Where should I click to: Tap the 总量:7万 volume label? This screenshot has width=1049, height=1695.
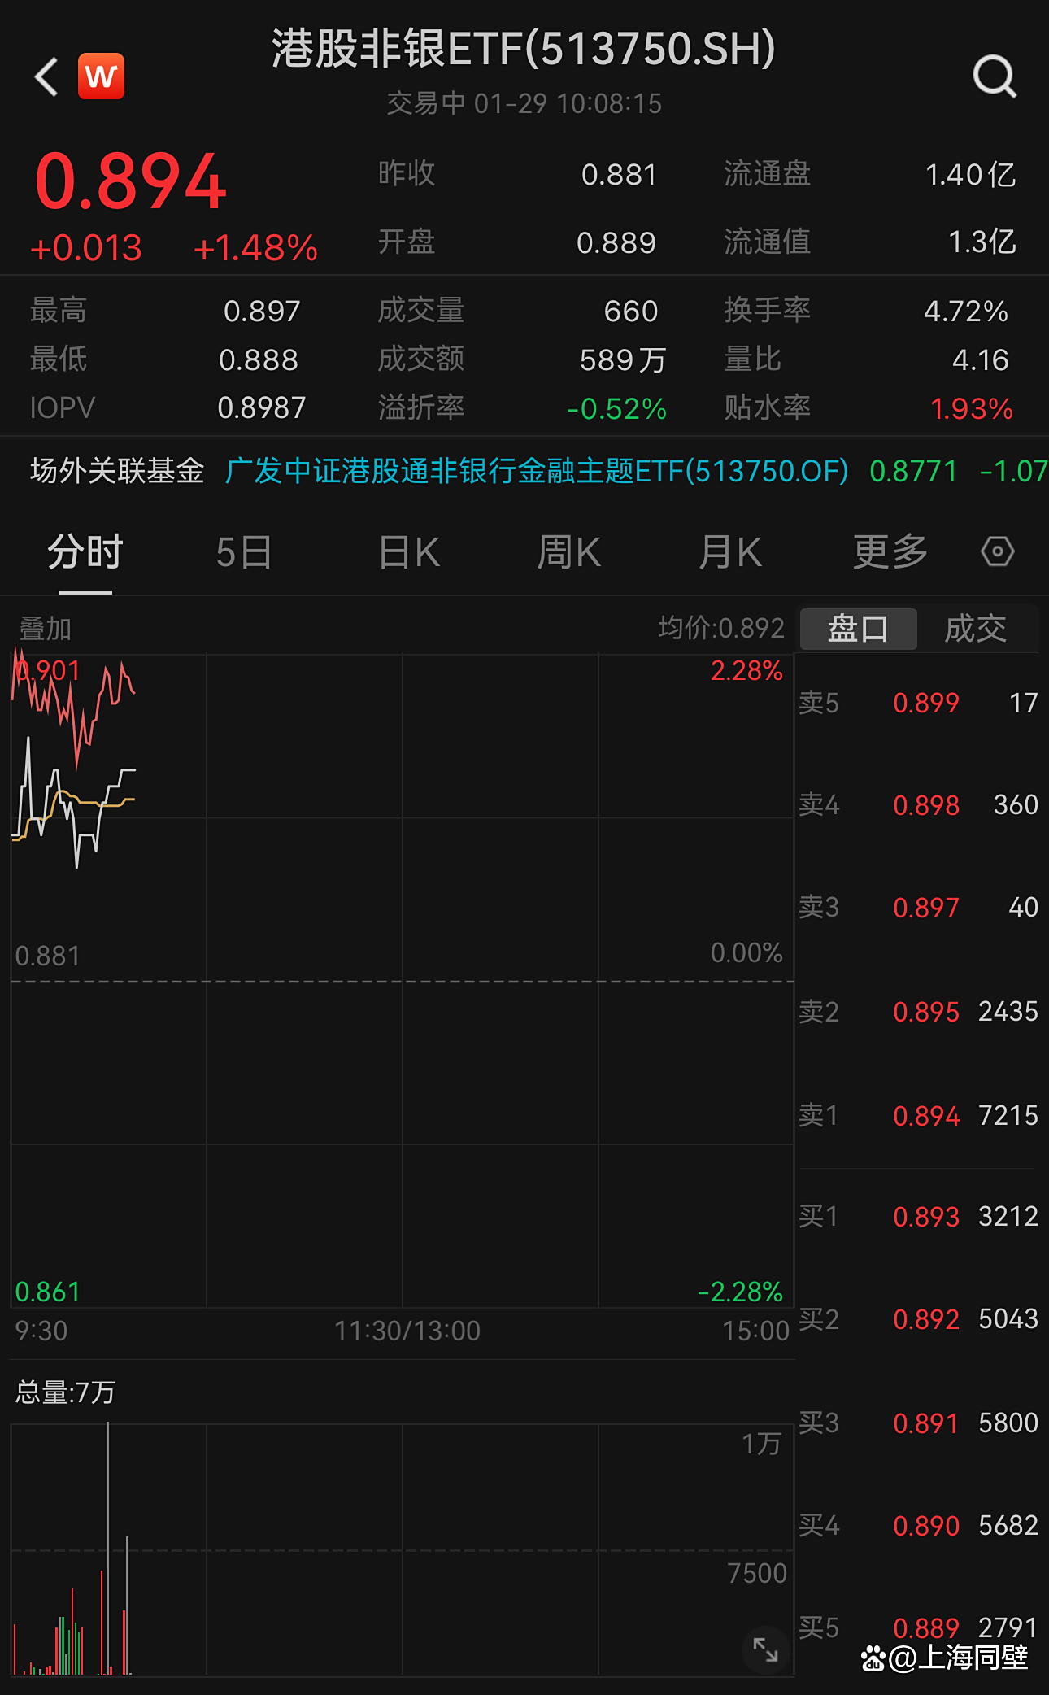coord(65,1392)
